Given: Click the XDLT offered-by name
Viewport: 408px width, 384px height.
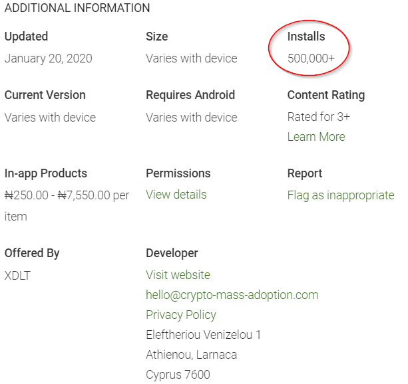Looking at the screenshot, I should 17,276.
